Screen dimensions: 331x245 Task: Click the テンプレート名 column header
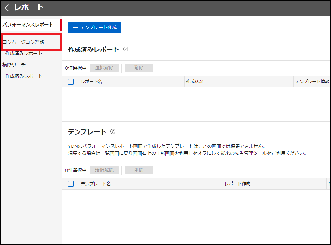coord(96,184)
